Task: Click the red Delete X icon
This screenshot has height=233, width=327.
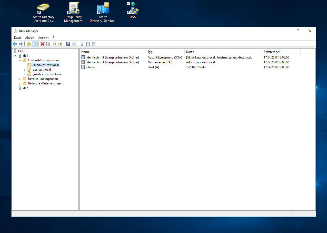Action: (x=43, y=44)
